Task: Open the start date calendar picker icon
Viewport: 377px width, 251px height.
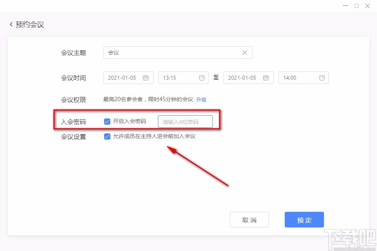Action: (145, 78)
